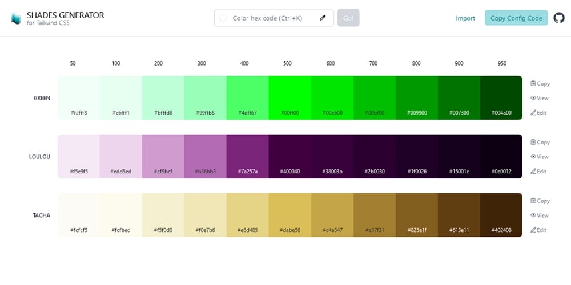Select the darkest green #004a00 swatch
Image resolution: width=571 pixels, height=285 pixels.
click(x=501, y=98)
